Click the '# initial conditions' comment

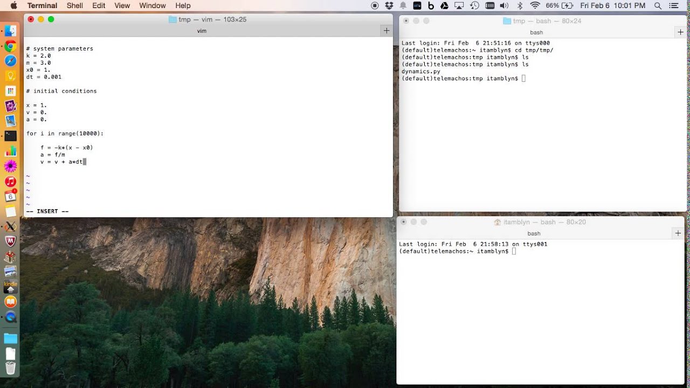click(x=61, y=91)
